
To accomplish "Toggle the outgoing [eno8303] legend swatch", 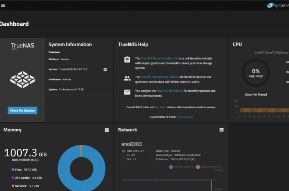I will (x=198, y=167).
